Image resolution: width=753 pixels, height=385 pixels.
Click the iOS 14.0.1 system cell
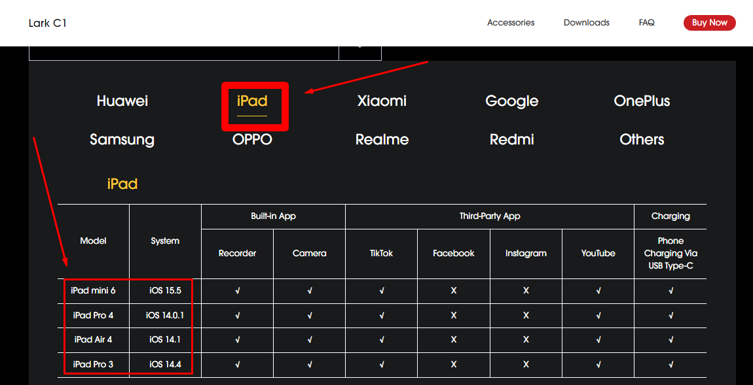pos(165,316)
